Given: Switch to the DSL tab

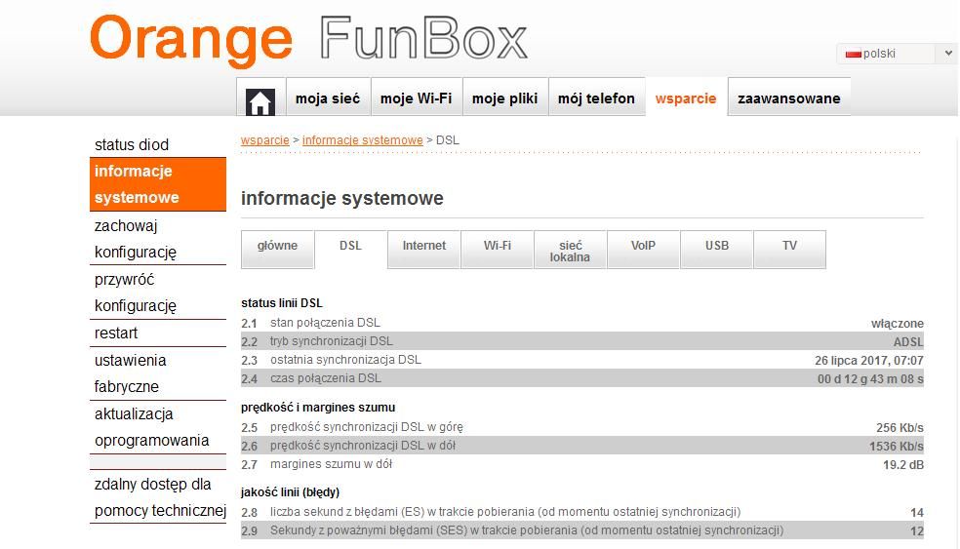Looking at the screenshot, I should point(351,249).
